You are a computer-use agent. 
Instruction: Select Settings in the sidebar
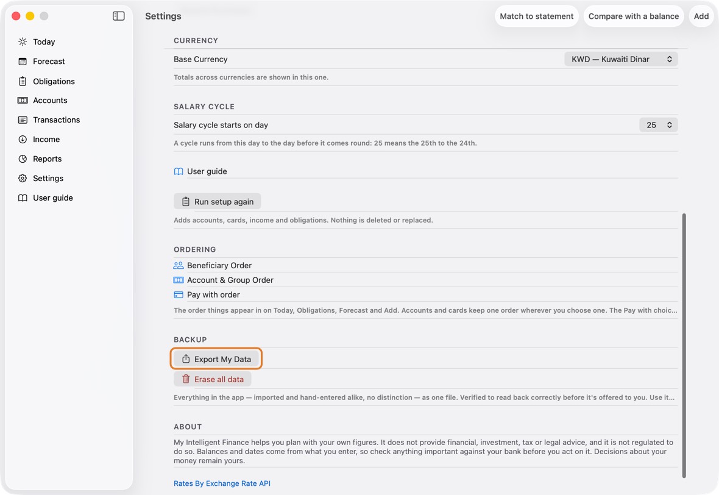pos(48,179)
